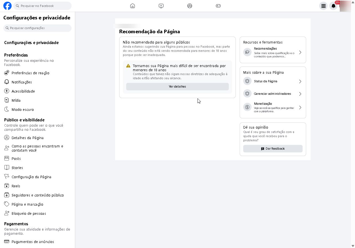Click the Recomendações graduation cap icon
This screenshot has height=248, width=355.
coord(247,52)
